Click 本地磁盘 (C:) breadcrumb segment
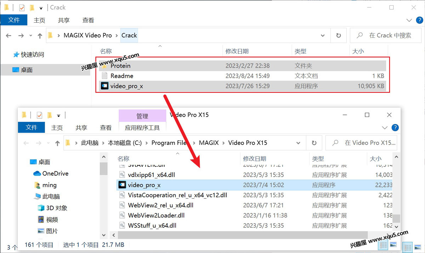This screenshot has height=253, width=425. pos(125,143)
